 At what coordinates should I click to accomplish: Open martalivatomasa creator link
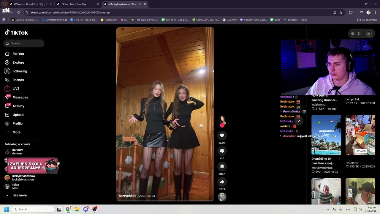pyautogui.click(x=322, y=168)
